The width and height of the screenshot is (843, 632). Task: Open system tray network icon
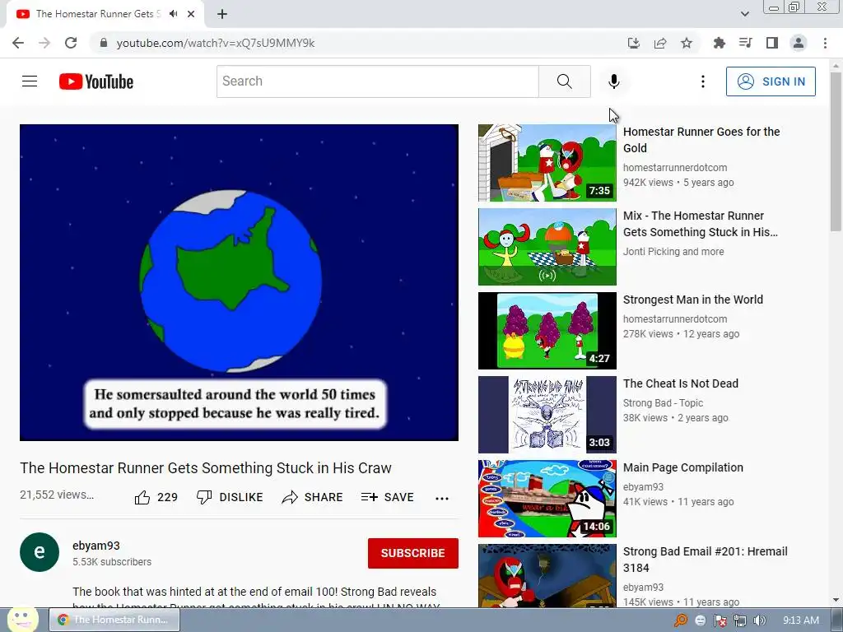[x=740, y=620]
